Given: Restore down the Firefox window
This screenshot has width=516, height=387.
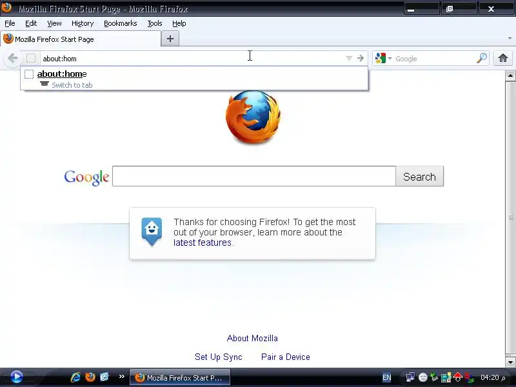Looking at the screenshot, I should pyautogui.click(x=458, y=9).
